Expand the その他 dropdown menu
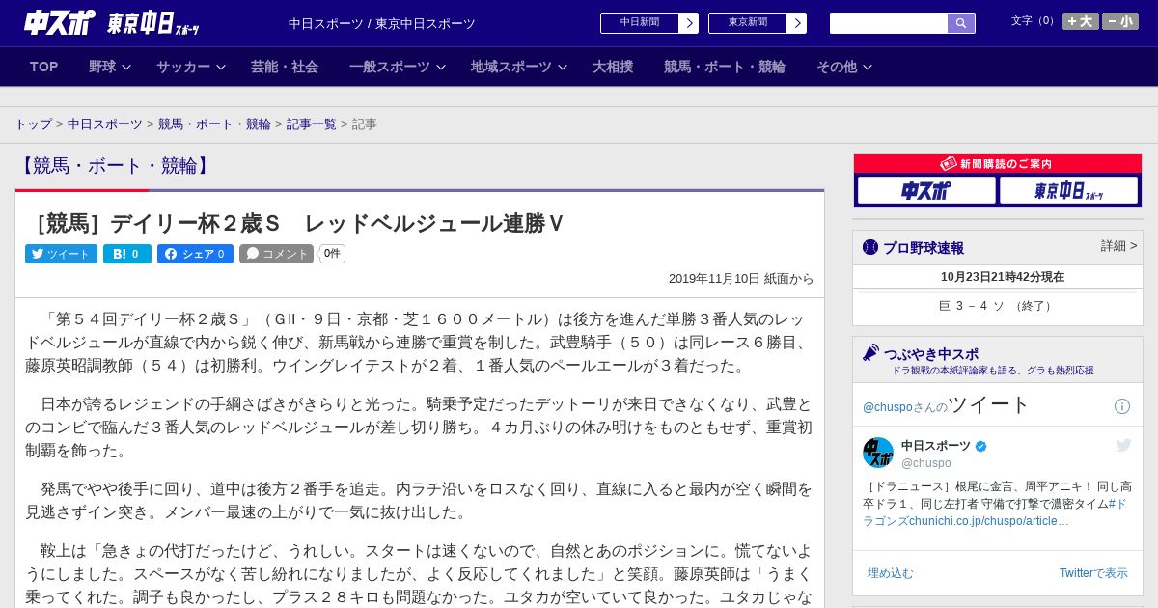Screen dimensions: 1158x608 (x=844, y=67)
